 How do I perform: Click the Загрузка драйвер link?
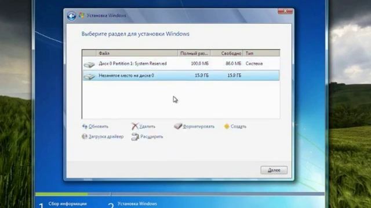point(106,137)
